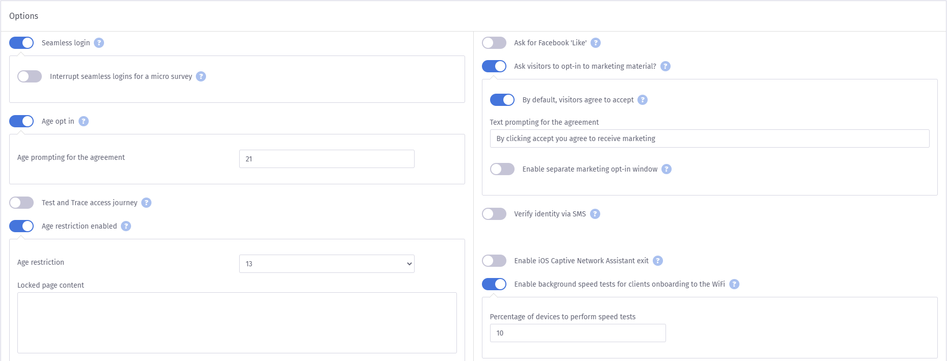
Task: Click help icon beside Age restriction enabled
Action: [126, 226]
